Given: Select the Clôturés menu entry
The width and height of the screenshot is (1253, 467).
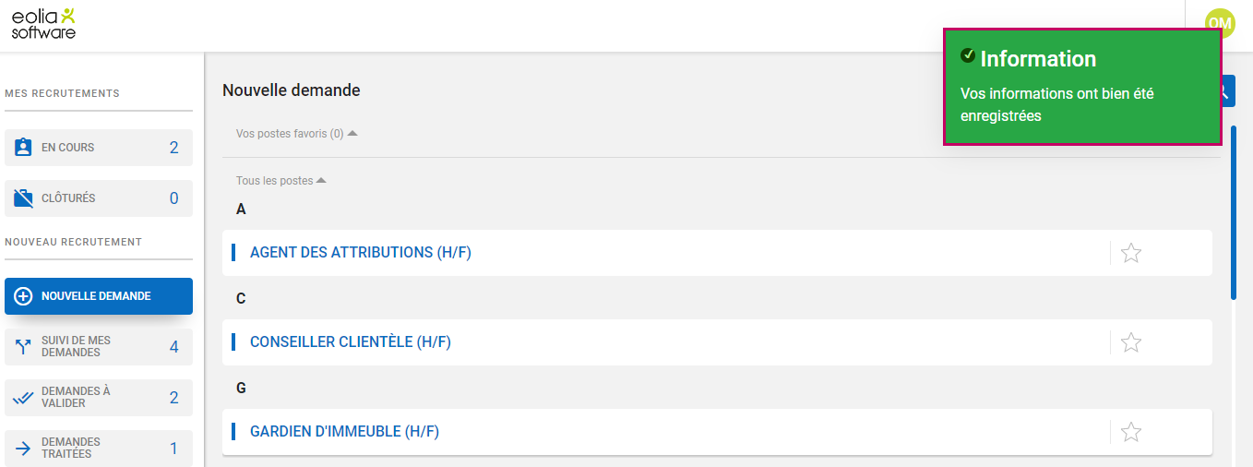Looking at the screenshot, I should coord(99,198).
